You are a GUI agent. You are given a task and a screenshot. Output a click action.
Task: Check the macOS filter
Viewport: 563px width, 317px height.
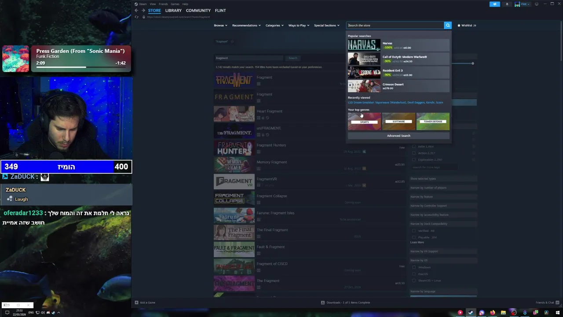point(414,274)
